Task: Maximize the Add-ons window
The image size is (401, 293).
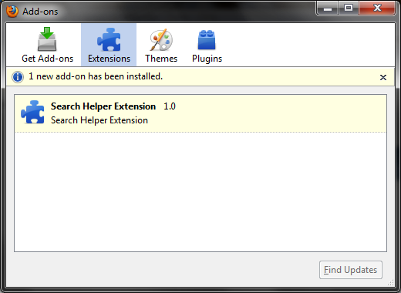Action: click(x=349, y=8)
